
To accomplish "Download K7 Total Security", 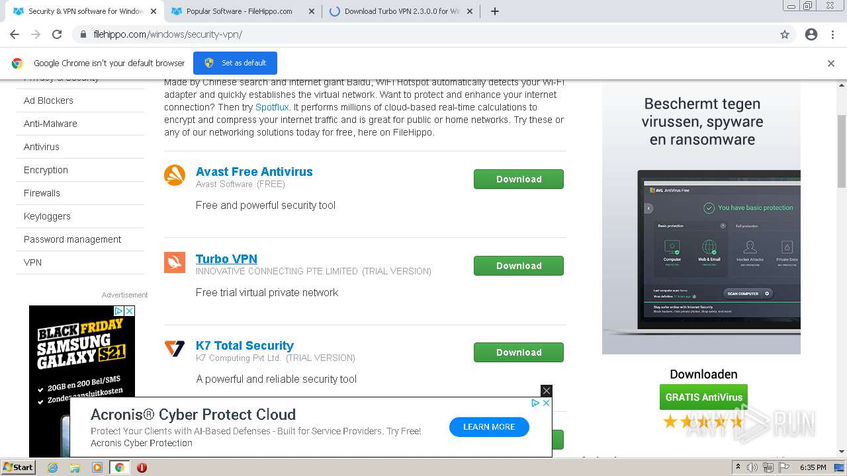I will tap(519, 352).
